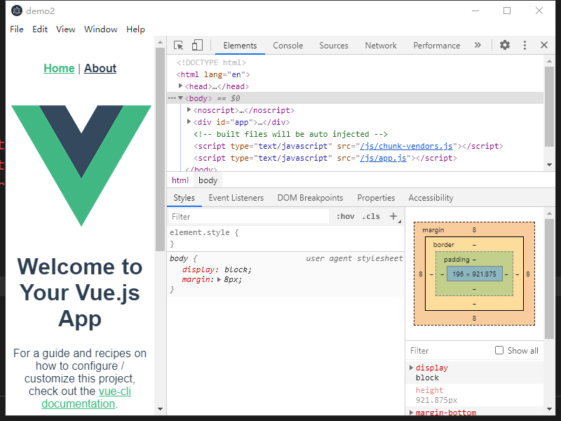Click the element.style rule block
561x421 pixels.
pyautogui.click(x=285, y=238)
